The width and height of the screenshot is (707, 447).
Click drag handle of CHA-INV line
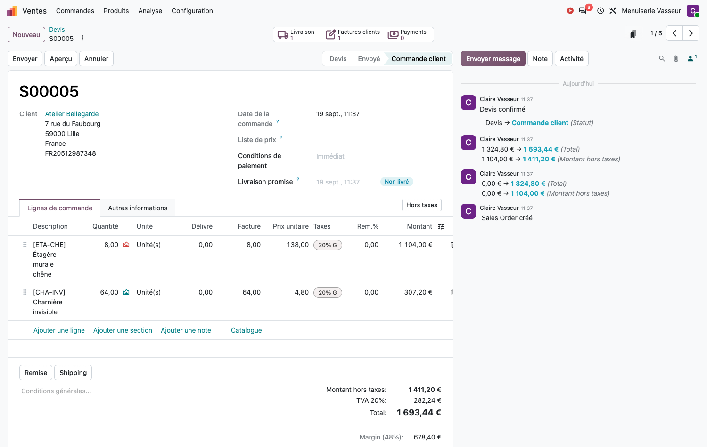(25, 292)
